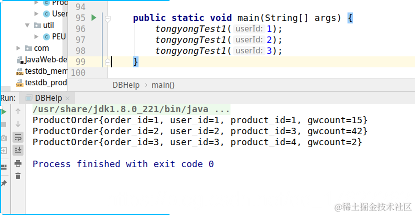
Task: Expand the PEU class node
Action: click(x=36, y=37)
